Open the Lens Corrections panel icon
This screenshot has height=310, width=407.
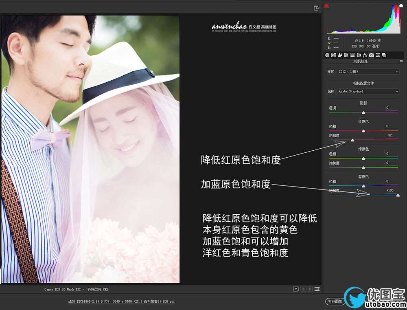359,55
